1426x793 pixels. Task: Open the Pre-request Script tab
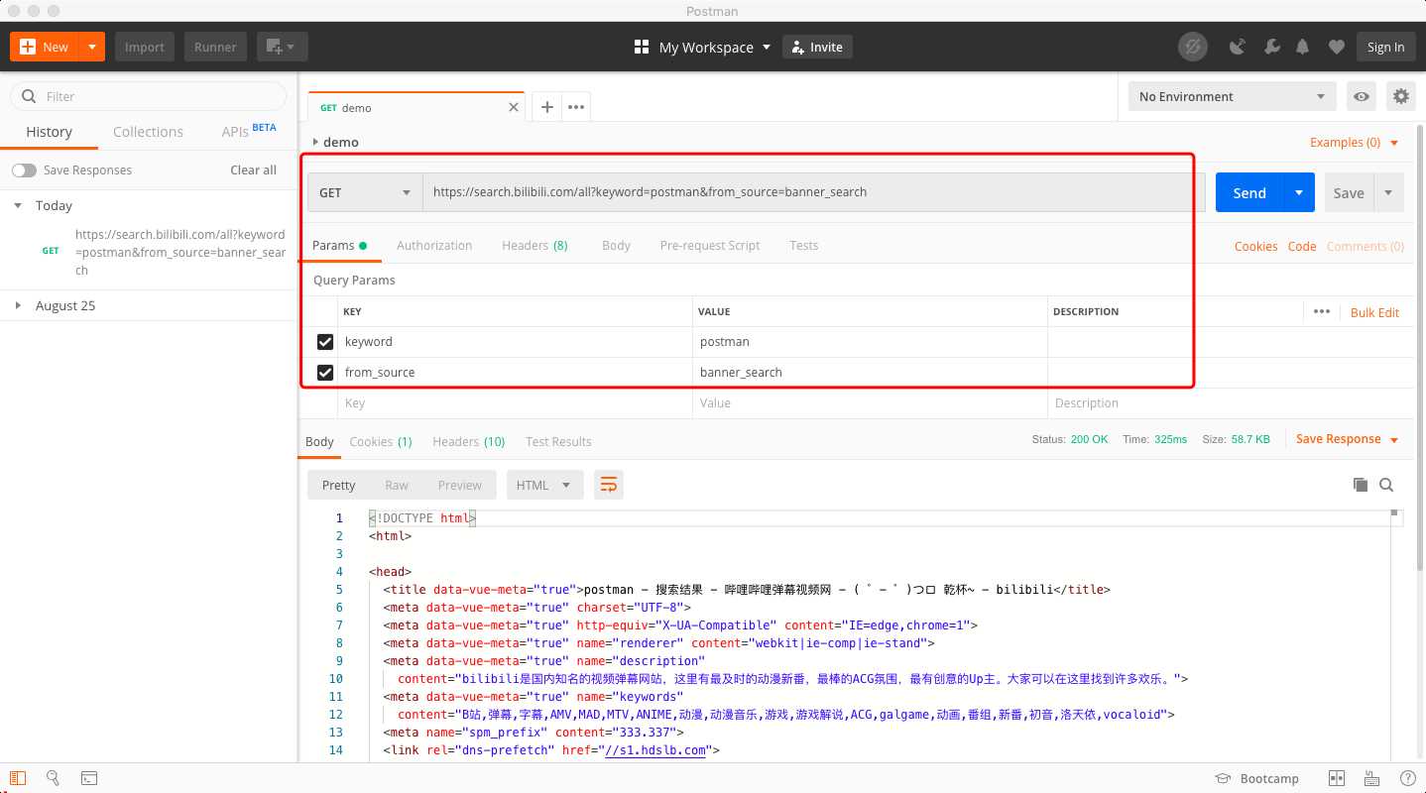pos(710,245)
